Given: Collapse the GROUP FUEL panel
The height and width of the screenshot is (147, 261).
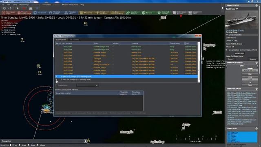Looking at the screenshot, I should click(x=257, y=129).
